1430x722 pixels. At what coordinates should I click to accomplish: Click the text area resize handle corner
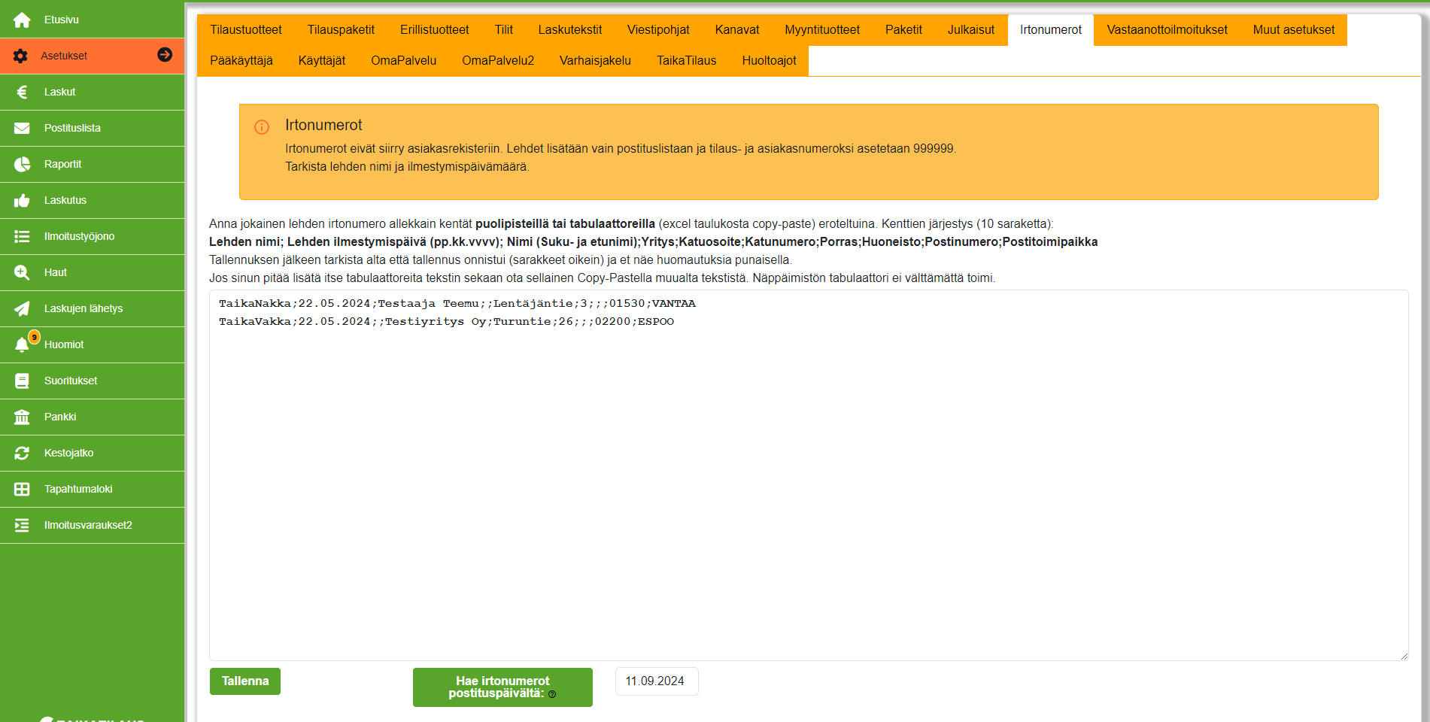1404,656
